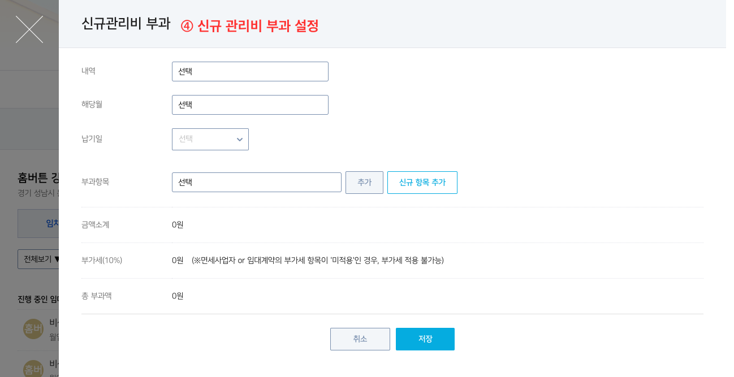Cancel with the 취소 button
The width and height of the screenshot is (734, 377).
[x=360, y=339]
